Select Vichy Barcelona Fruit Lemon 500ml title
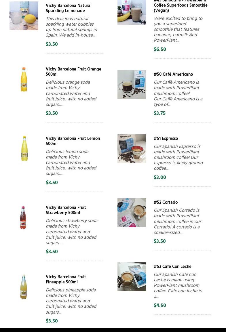Image resolution: width=226 pixels, height=332 pixels. click(x=73, y=141)
